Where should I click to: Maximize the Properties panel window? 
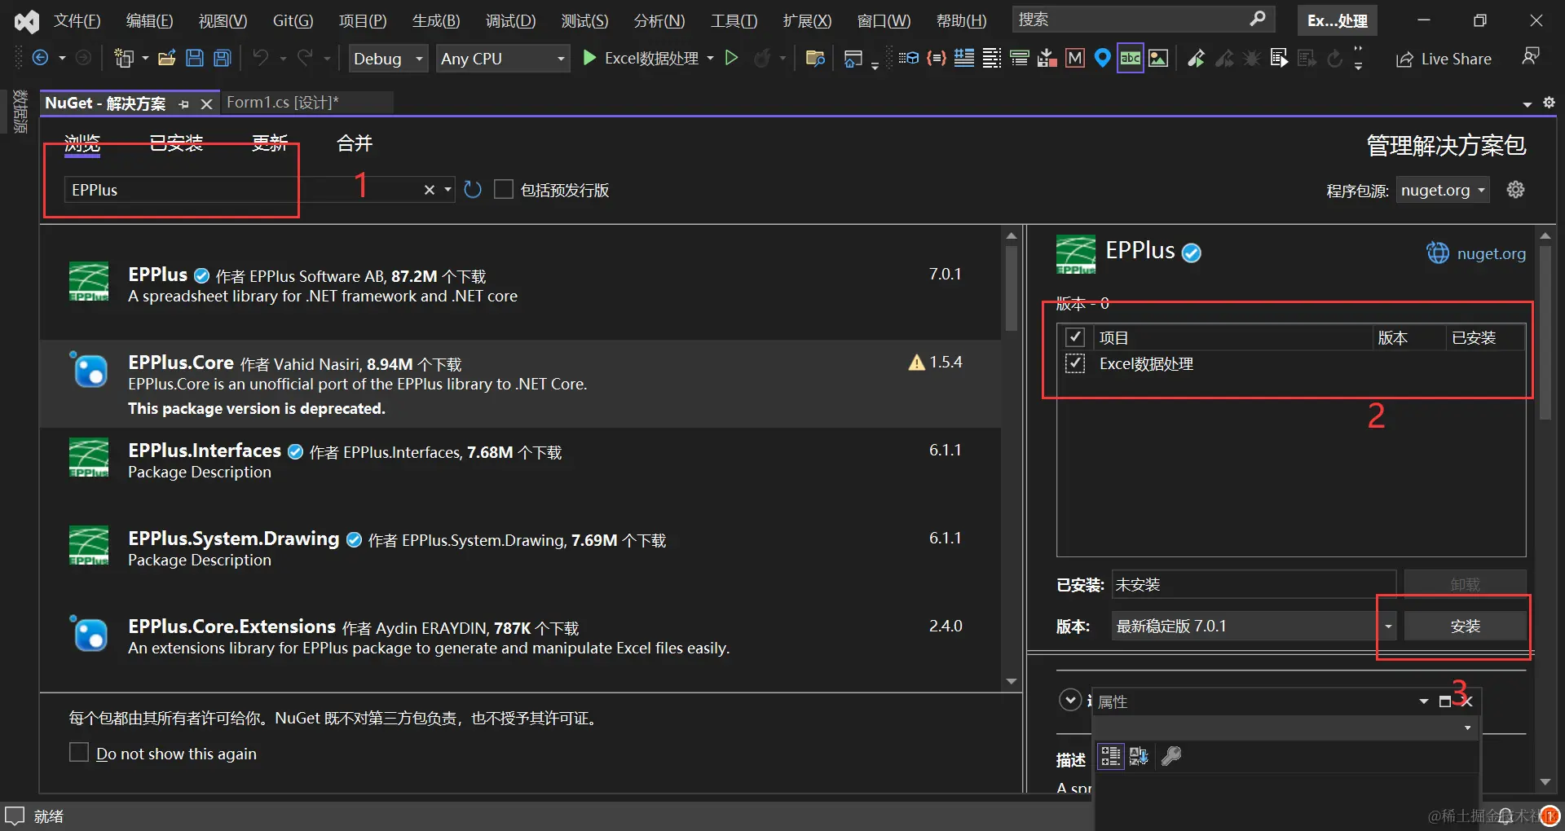click(x=1445, y=701)
